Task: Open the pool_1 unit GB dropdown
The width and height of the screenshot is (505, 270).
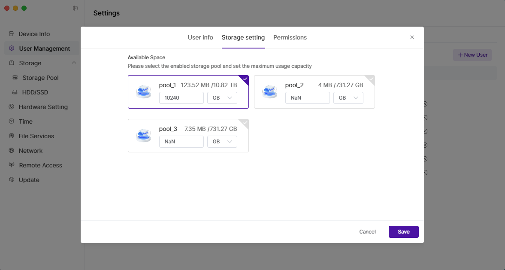Action: coord(222,97)
